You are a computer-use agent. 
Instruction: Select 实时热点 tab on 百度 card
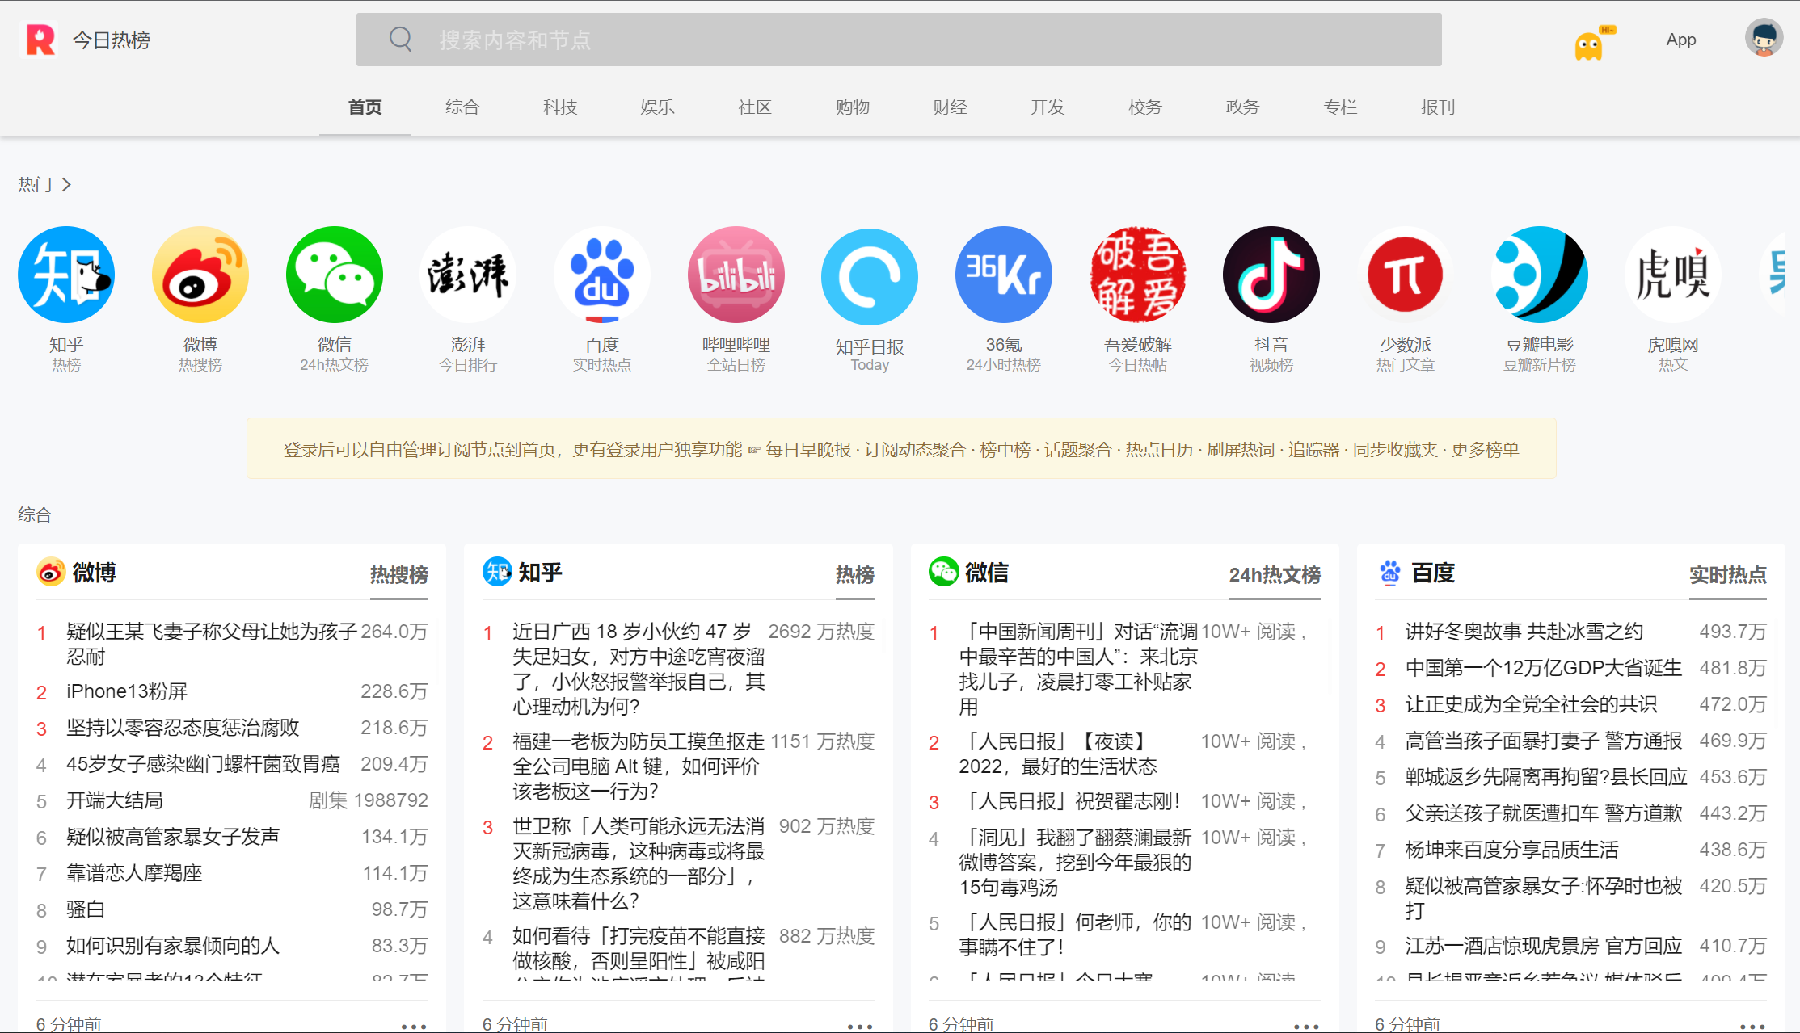coord(1728,575)
